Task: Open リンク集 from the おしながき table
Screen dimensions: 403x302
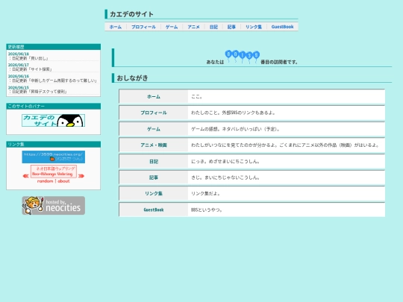Action: [154, 193]
